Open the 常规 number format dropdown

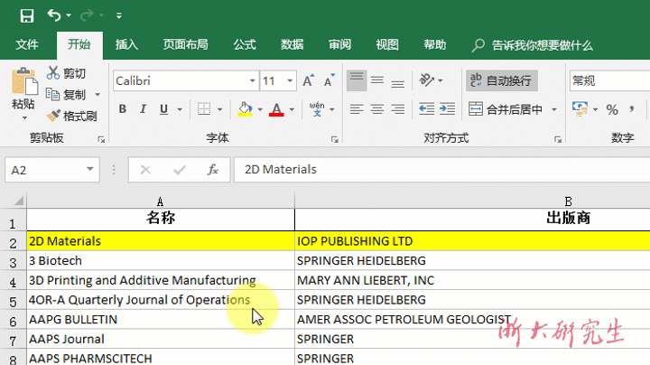point(609,80)
